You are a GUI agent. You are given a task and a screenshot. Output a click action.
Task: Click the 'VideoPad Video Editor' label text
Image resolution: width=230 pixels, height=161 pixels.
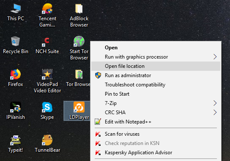47,87
